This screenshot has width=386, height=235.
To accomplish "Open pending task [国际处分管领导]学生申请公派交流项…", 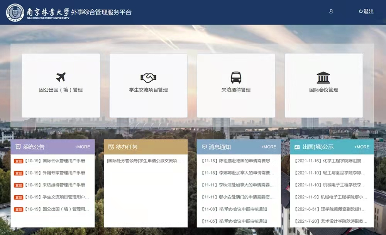I will coord(144,161).
